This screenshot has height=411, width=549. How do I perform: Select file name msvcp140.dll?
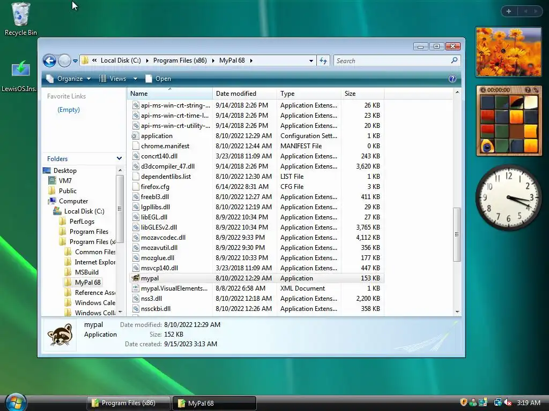(159, 268)
